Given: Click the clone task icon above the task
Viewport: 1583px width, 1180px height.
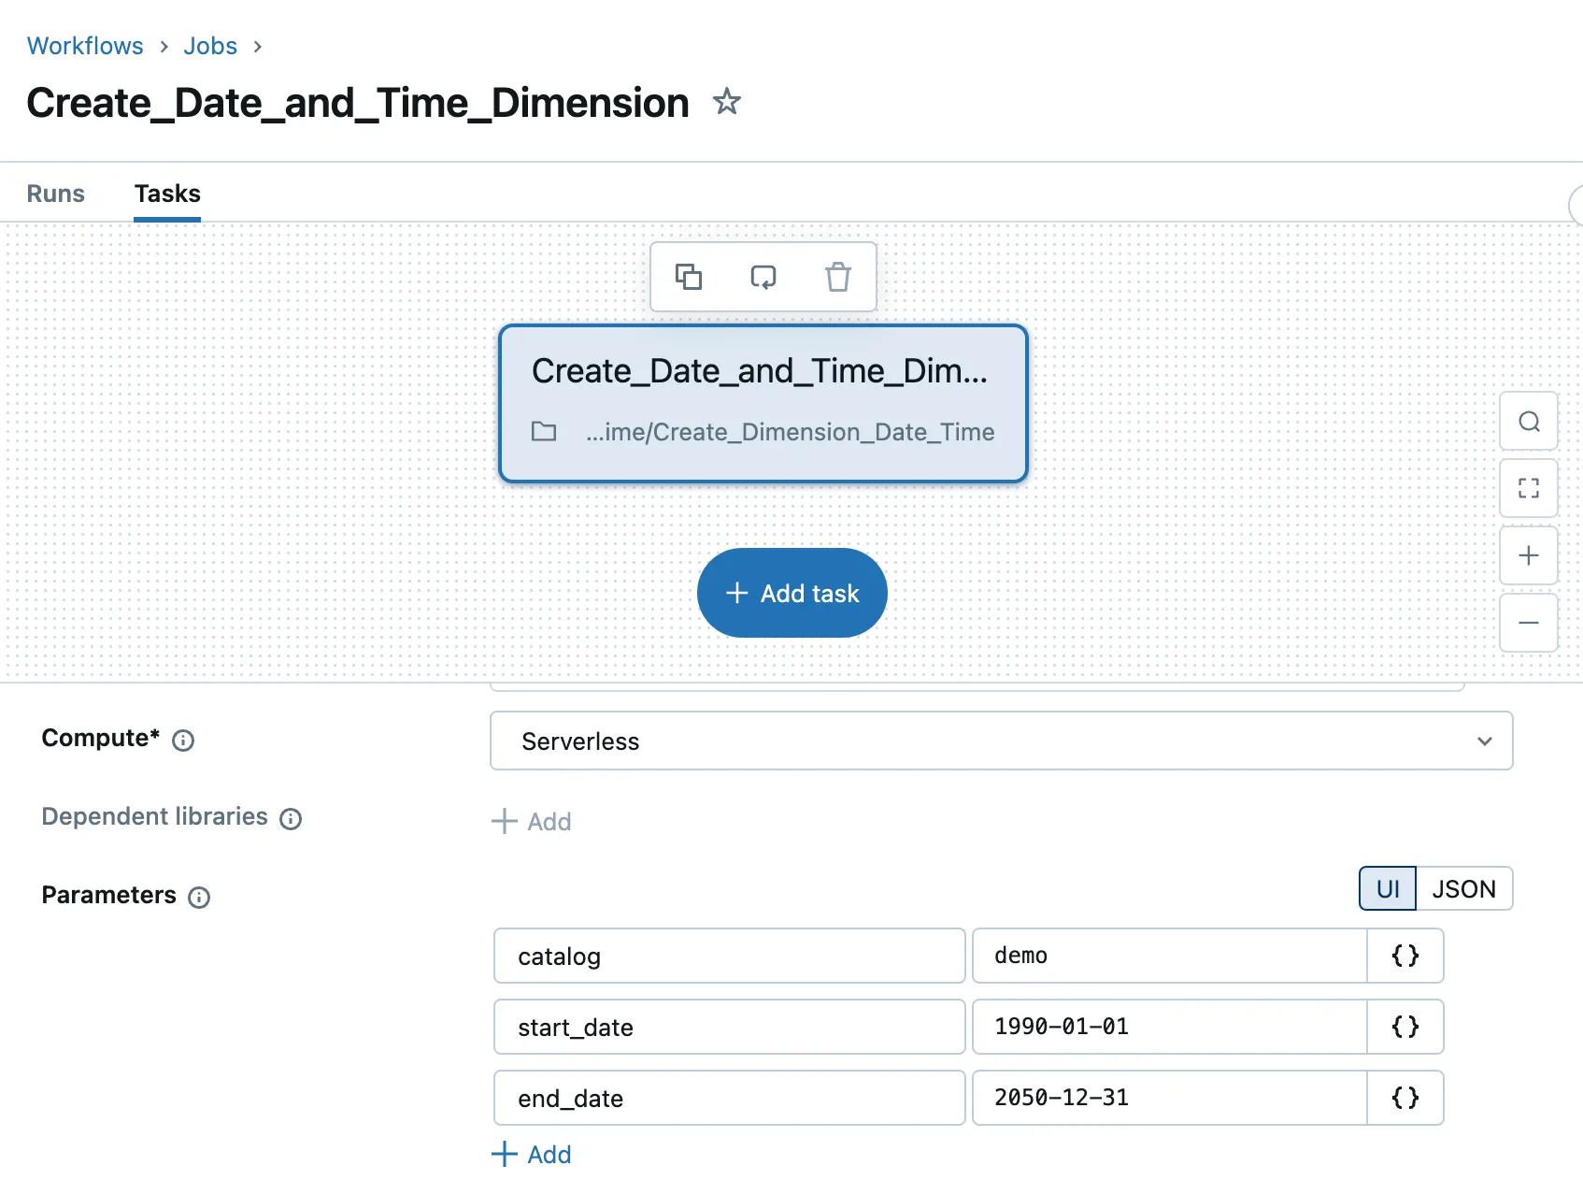Looking at the screenshot, I should pos(689,277).
